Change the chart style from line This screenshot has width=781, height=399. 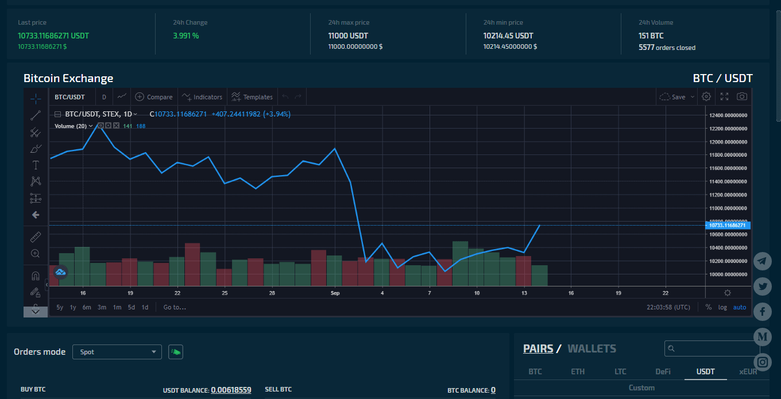122,97
